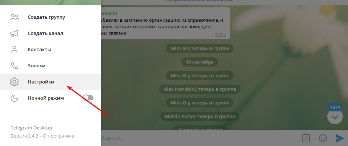This screenshot has width=348, height=146.
Task: Jump to latest messages with down-arrow button
Action: coord(335,117)
